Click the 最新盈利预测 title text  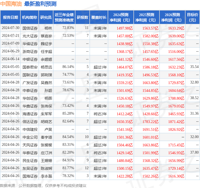pyautogui.click(x=40, y=4)
